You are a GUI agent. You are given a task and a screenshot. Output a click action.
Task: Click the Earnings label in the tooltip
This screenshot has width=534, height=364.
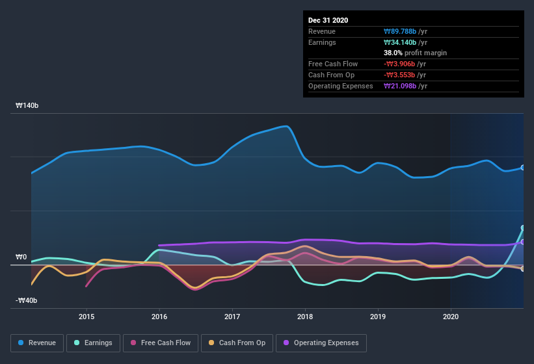click(x=322, y=42)
